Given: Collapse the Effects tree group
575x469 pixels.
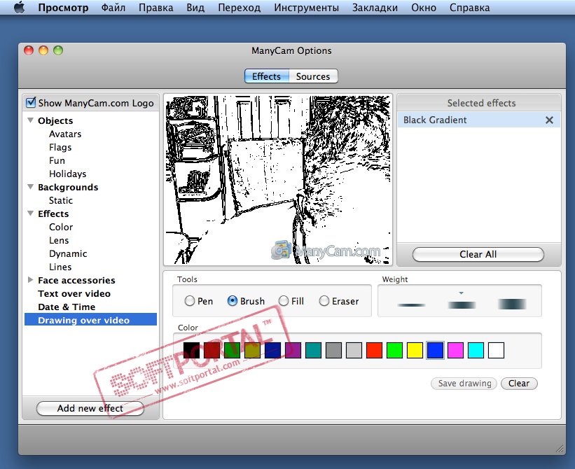Looking at the screenshot, I should point(31,213).
